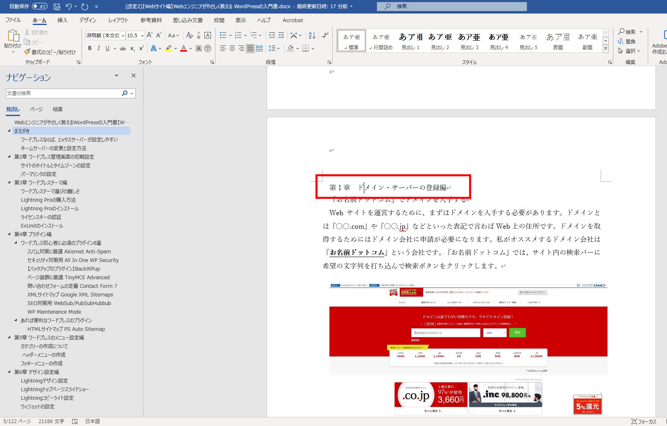
Task: Click the Cut (切り取り) scissors icon
Action: tap(27, 32)
